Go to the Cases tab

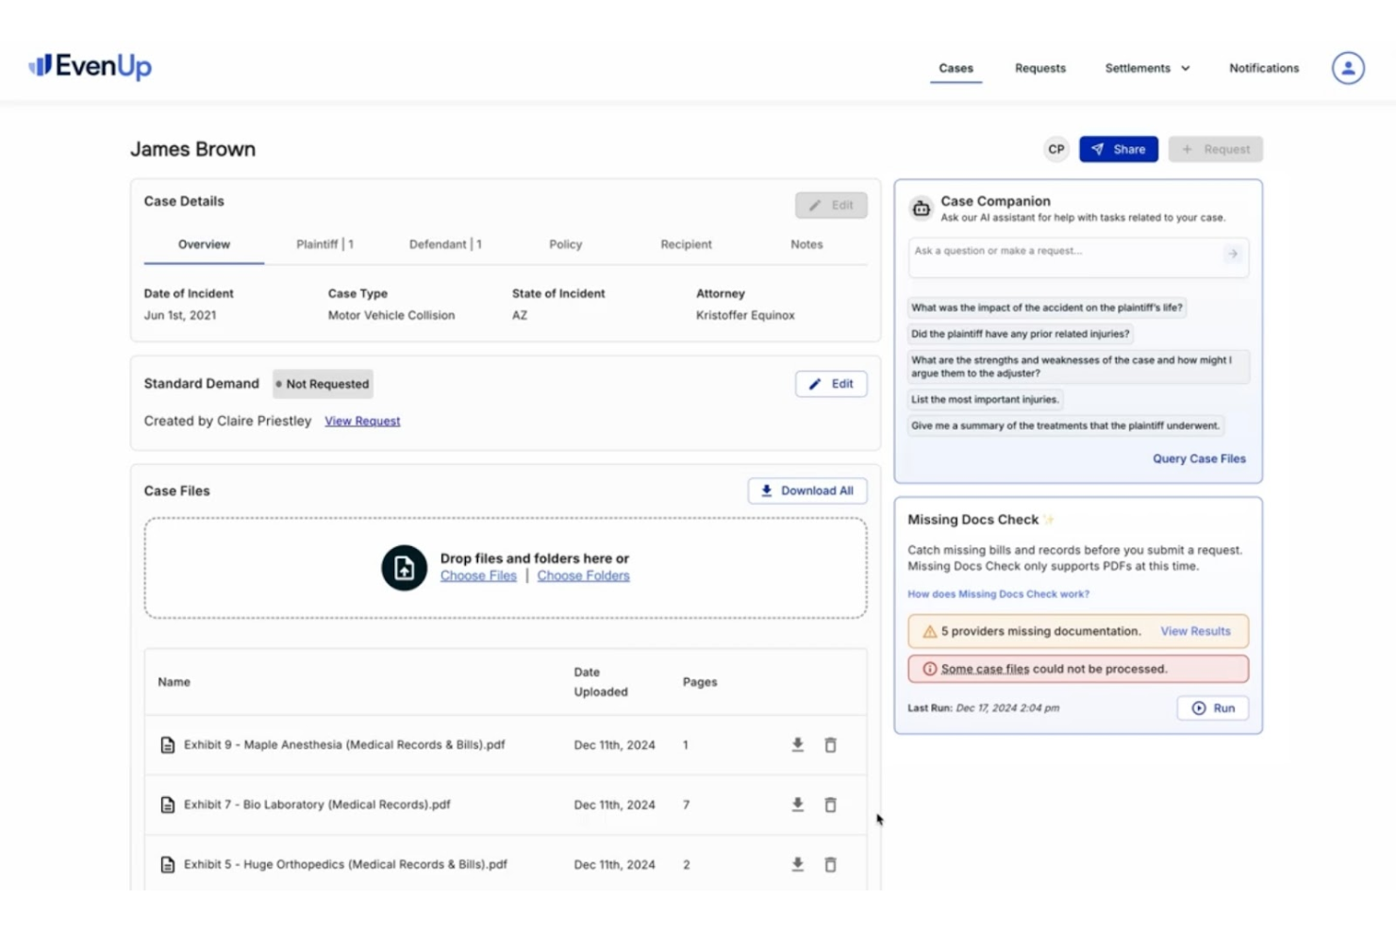coord(956,68)
